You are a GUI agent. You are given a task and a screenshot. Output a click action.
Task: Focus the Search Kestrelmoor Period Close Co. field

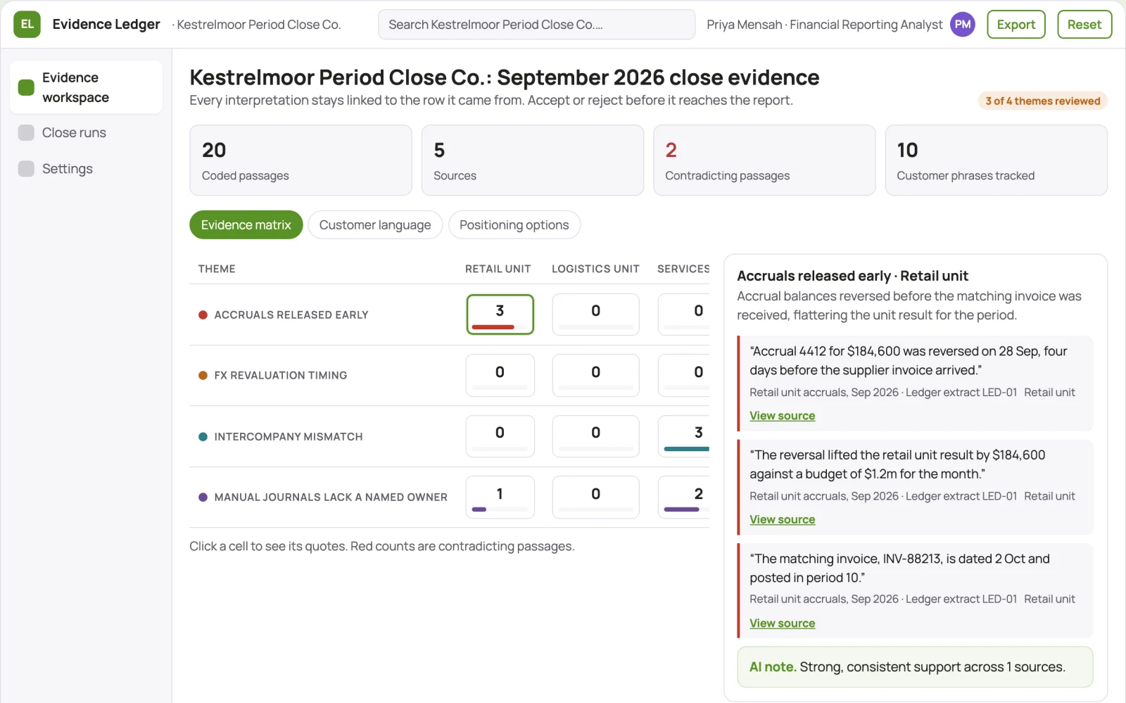(x=536, y=24)
